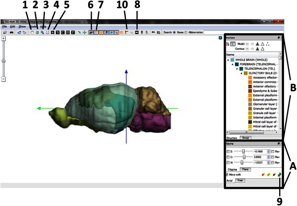Switch to the Group tab
This screenshot has width=297, height=206.
pos(246,138)
